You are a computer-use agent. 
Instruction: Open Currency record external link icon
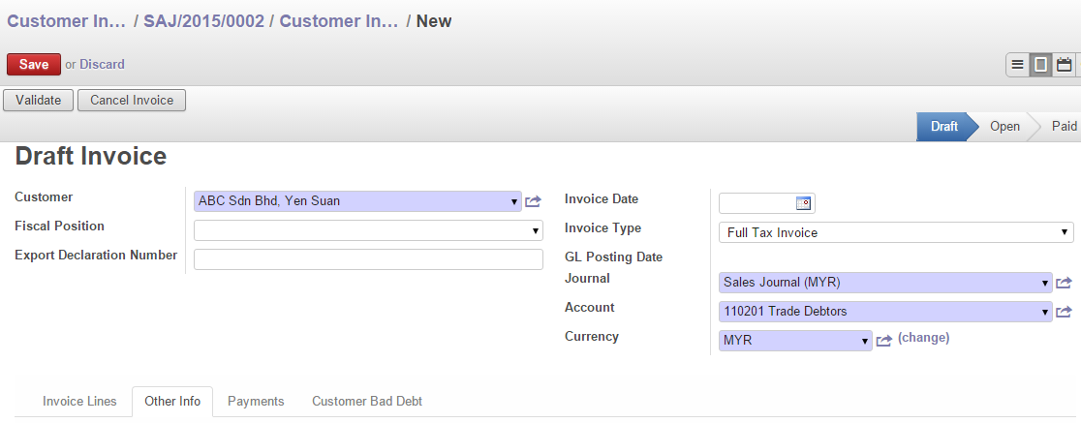click(883, 341)
